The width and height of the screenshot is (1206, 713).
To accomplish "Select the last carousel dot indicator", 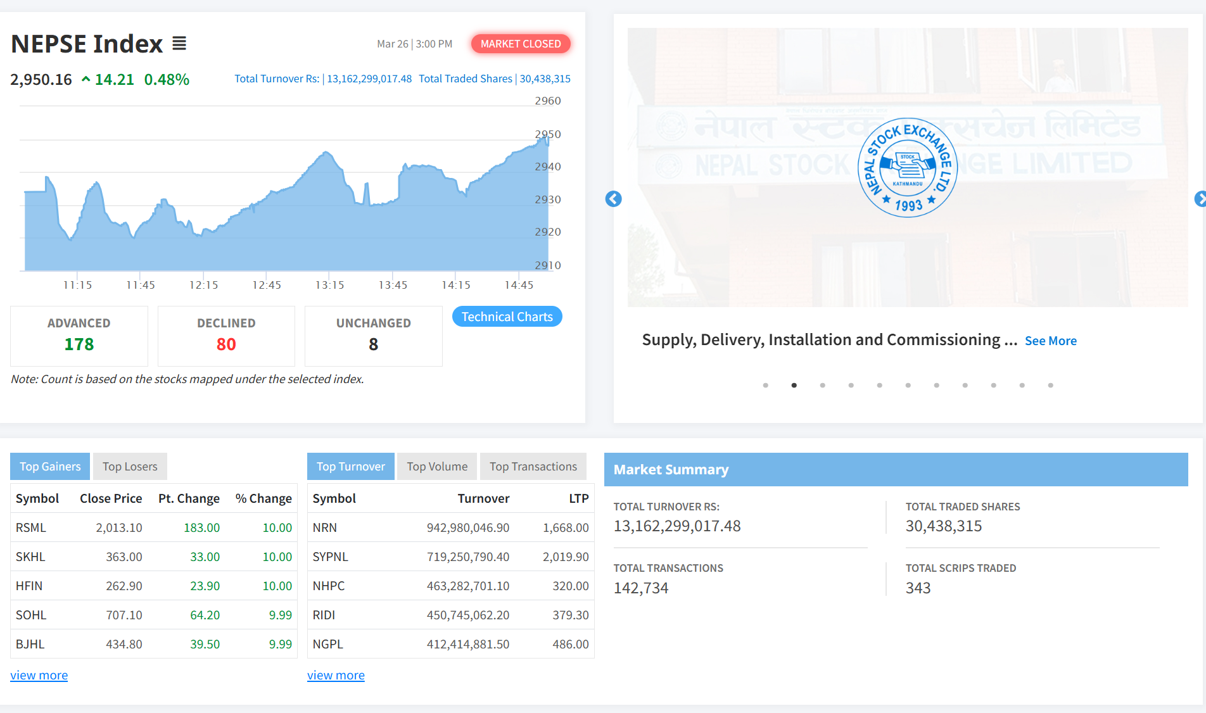I will (x=1050, y=385).
